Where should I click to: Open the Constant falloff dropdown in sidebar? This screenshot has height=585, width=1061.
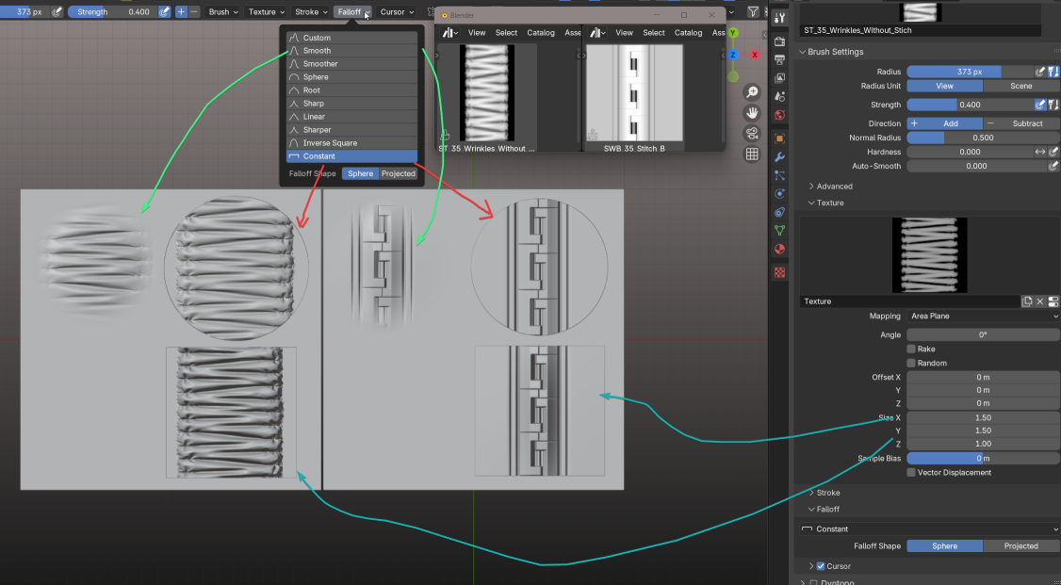(930, 528)
